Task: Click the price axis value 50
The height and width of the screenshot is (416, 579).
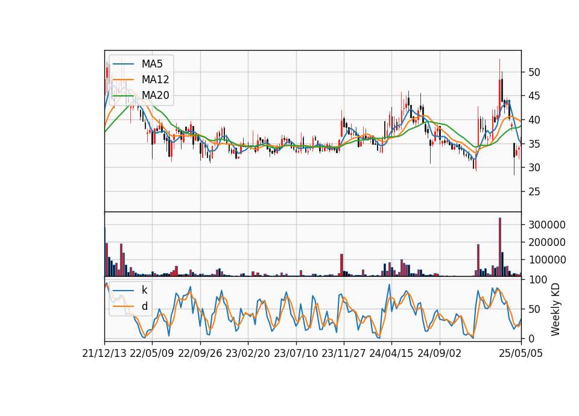Action: [534, 72]
